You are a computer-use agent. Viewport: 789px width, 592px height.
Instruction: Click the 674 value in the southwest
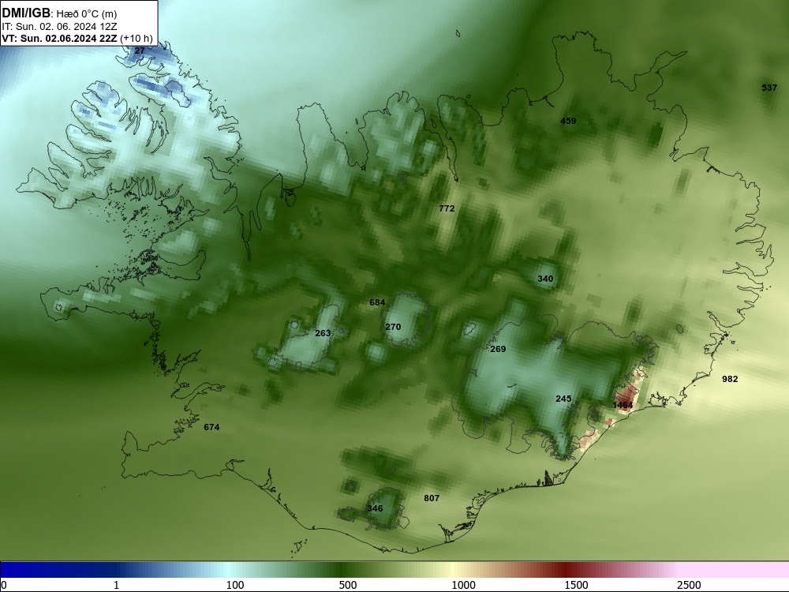tap(211, 427)
